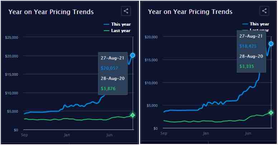Click the 27-Aug-21 date in left tooltip
The image size is (278, 145).
[112, 58]
